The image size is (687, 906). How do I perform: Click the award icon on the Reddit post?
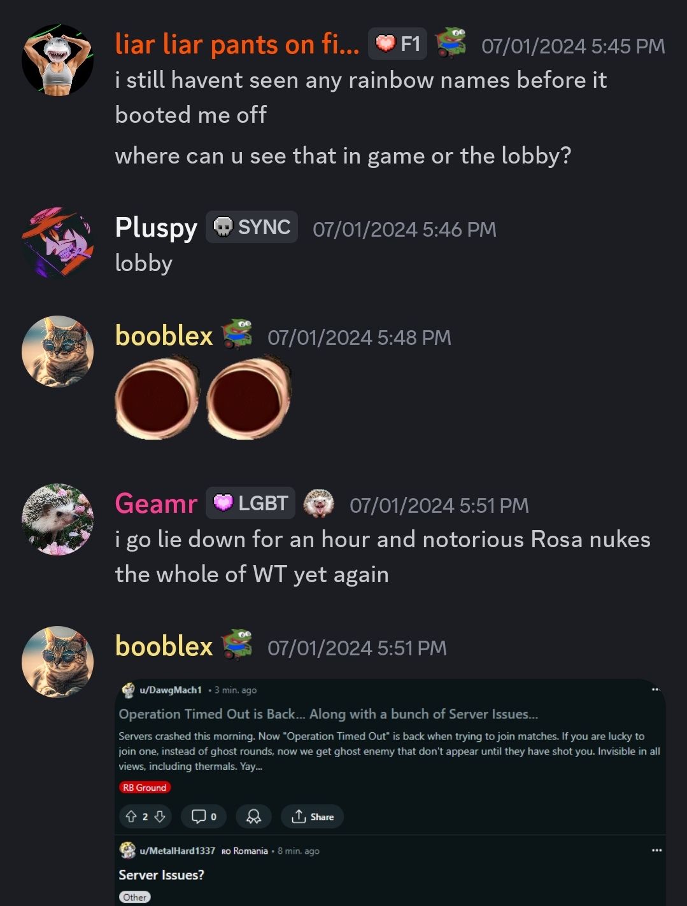point(253,816)
